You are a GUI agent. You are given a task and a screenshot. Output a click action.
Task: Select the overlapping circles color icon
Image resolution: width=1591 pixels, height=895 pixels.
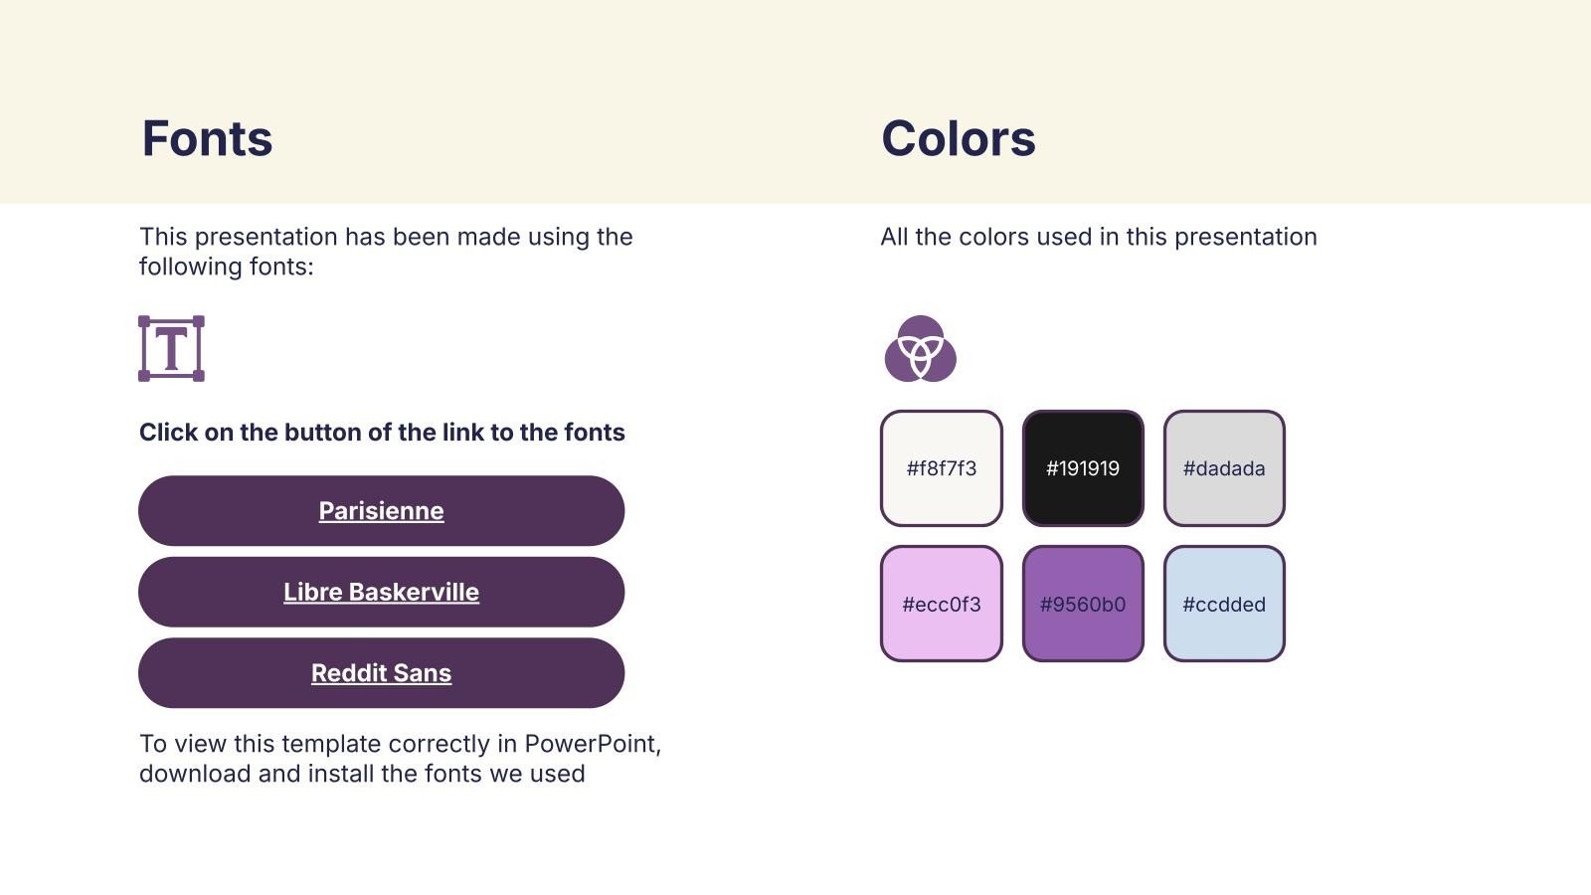(920, 349)
